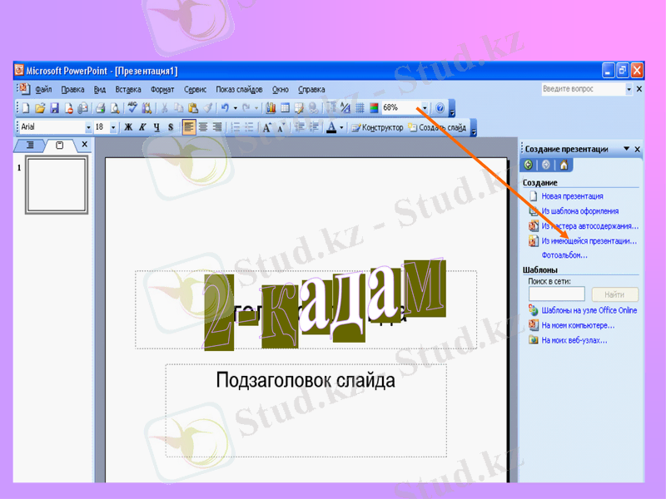Insert a chart using the toolbar icon
The width and height of the screenshot is (666, 499).
click(271, 108)
